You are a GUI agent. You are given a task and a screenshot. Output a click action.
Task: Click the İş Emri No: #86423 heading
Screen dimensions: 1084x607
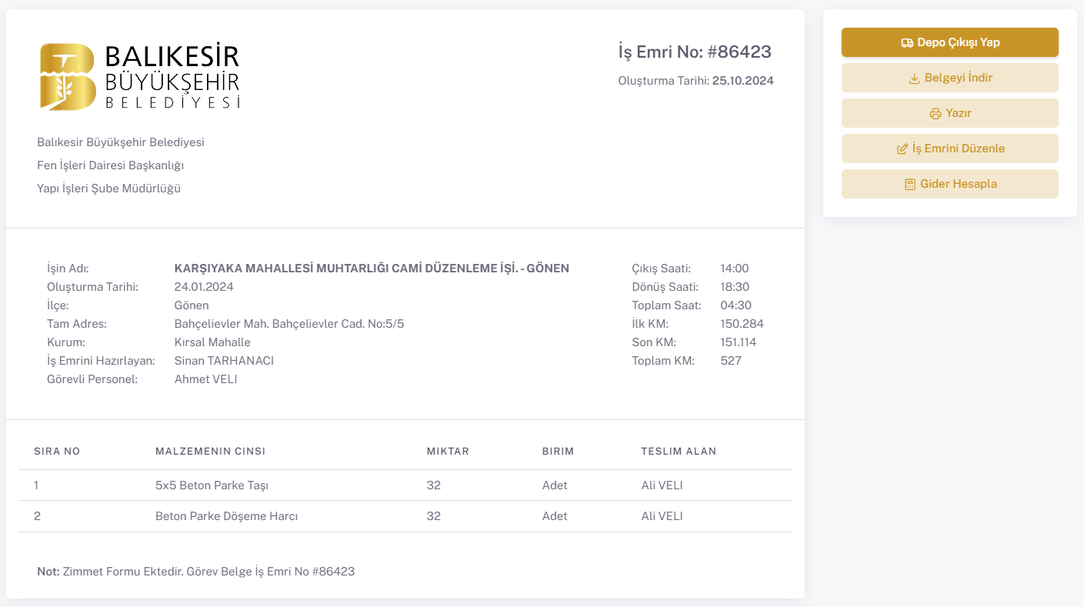coord(695,52)
